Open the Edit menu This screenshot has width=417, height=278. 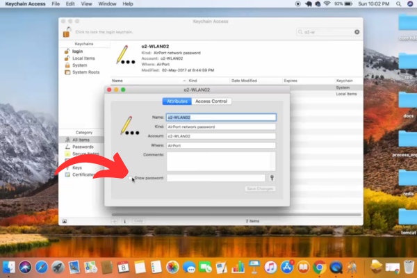pos(70,4)
